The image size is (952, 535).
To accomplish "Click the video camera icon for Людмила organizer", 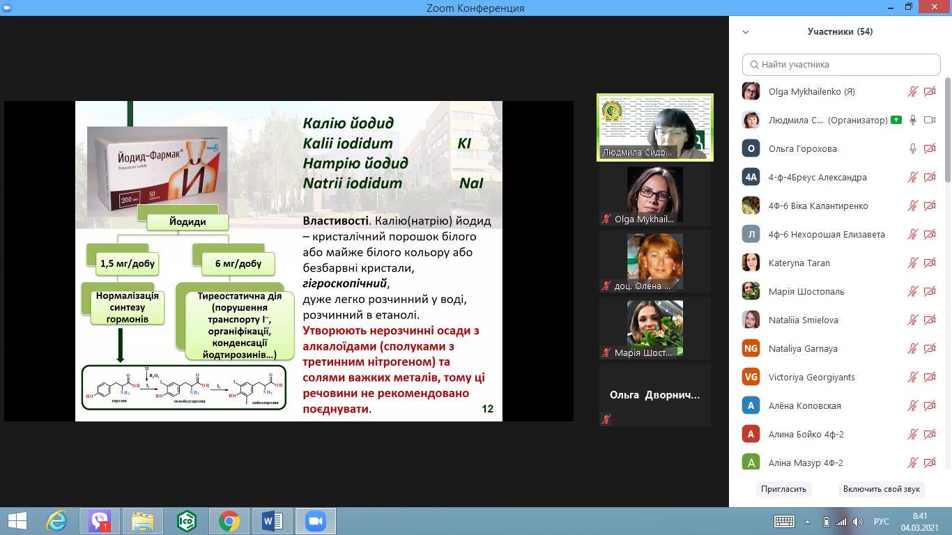I will coord(929,120).
